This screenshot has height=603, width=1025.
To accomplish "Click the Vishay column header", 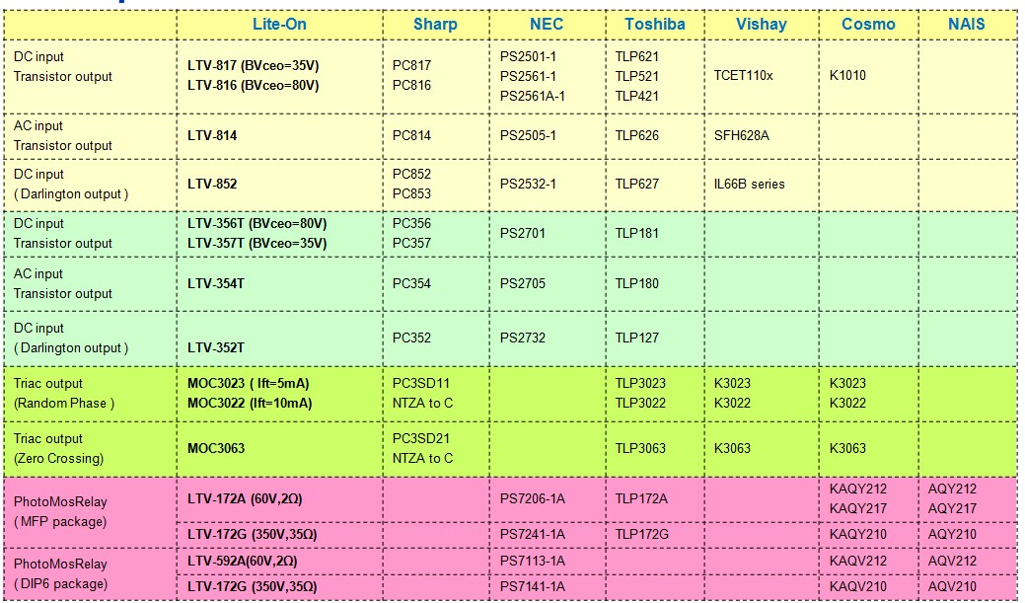I will click(761, 25).
